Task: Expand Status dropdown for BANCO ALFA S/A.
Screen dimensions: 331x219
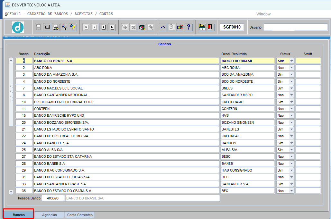Action: point(291,150)
